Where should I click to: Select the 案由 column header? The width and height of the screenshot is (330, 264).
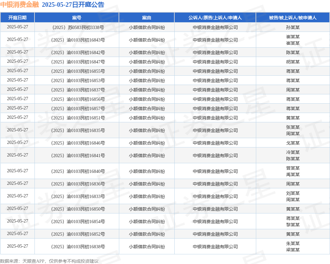tap(147, 18)
